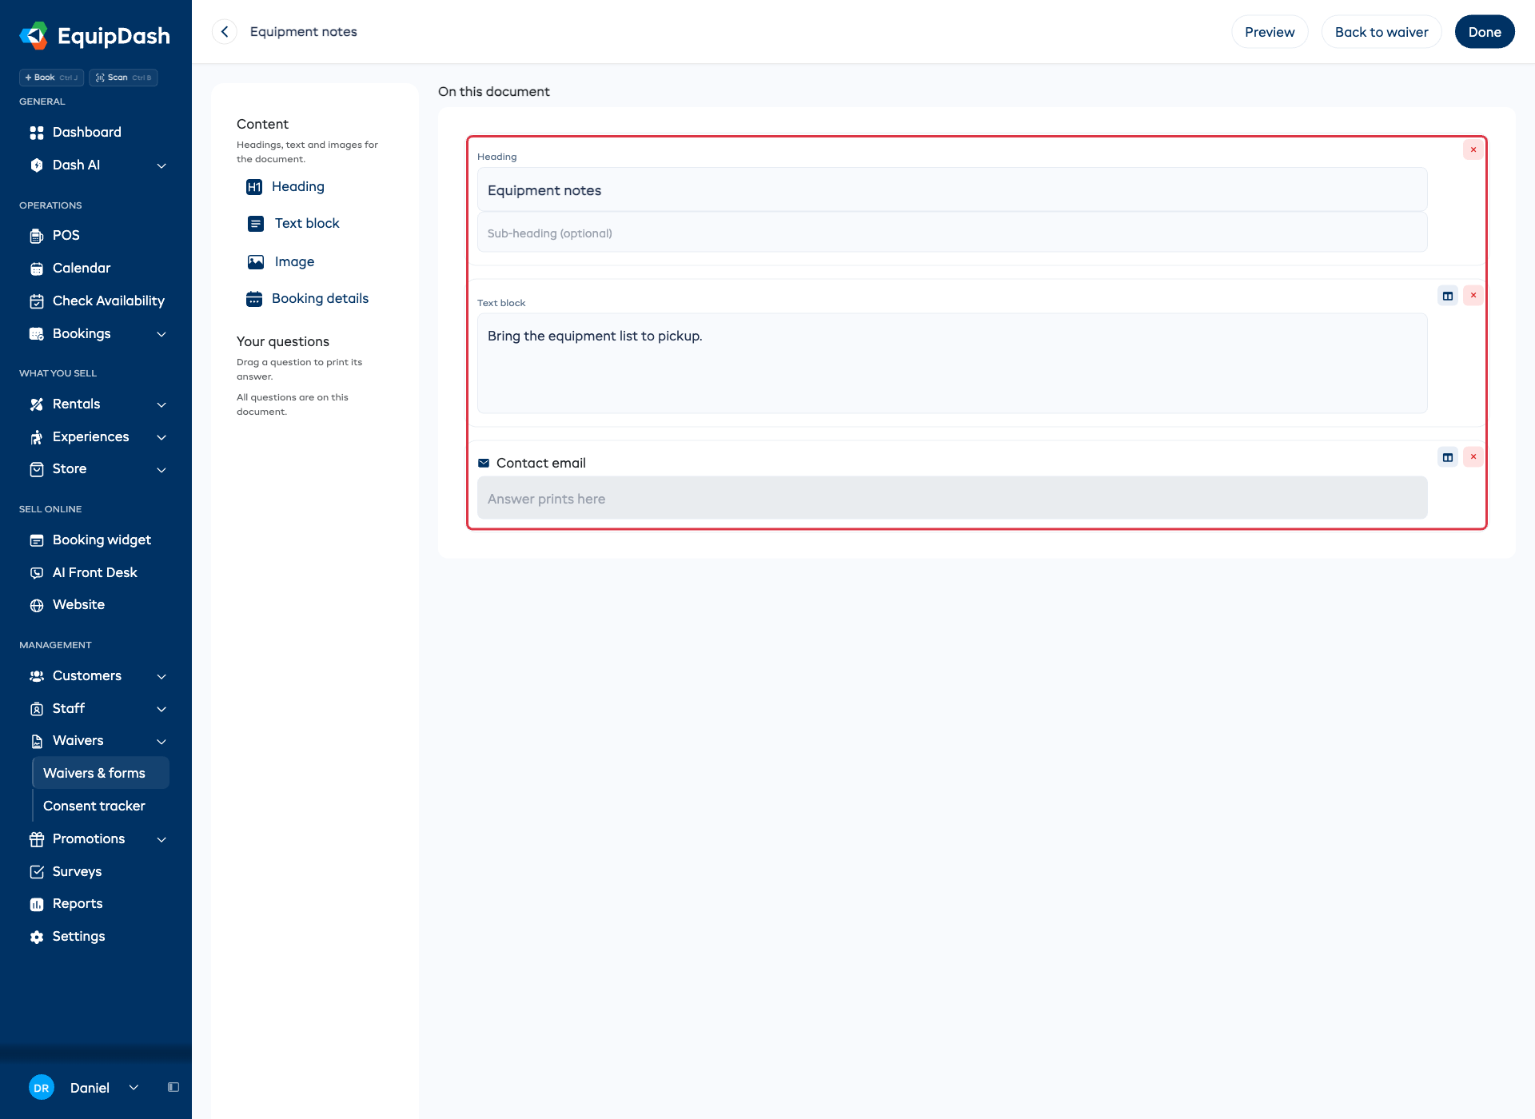The image size is (1535, 1119).
Task: Open Check Availability
Action: (96, 301)
